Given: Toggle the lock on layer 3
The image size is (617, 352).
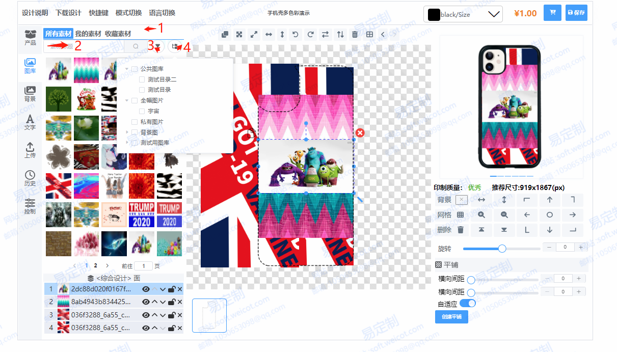Looking at the screenshot, I should click(x=172, y=315).
